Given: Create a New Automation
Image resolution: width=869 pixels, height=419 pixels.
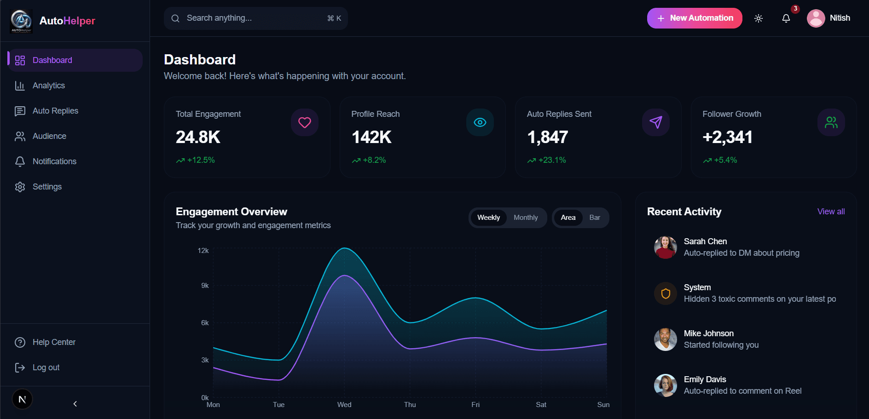Looking at the screenshot, I should click(694, 18).
